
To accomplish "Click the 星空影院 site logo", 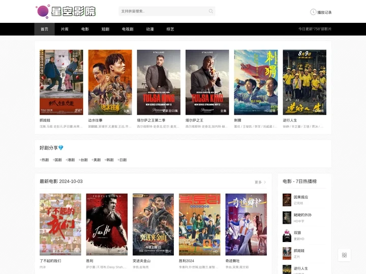I will [66, 11].
